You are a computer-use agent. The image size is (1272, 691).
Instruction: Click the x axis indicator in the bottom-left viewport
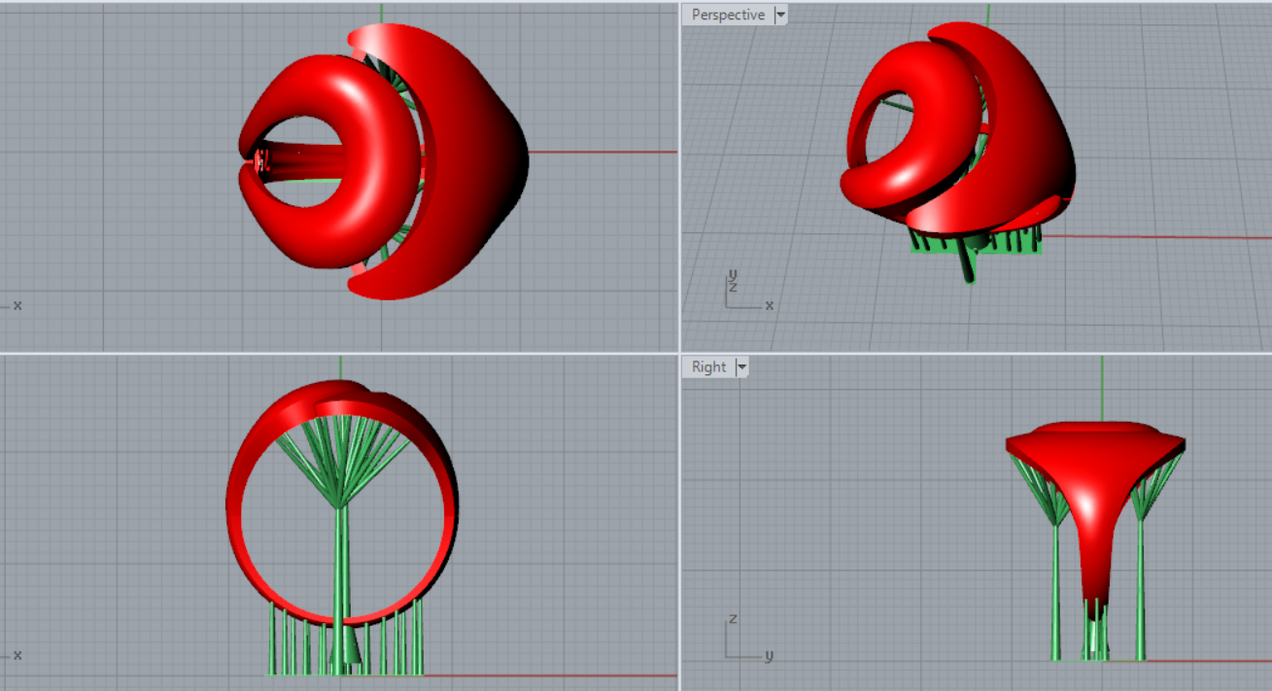(16, 654)
